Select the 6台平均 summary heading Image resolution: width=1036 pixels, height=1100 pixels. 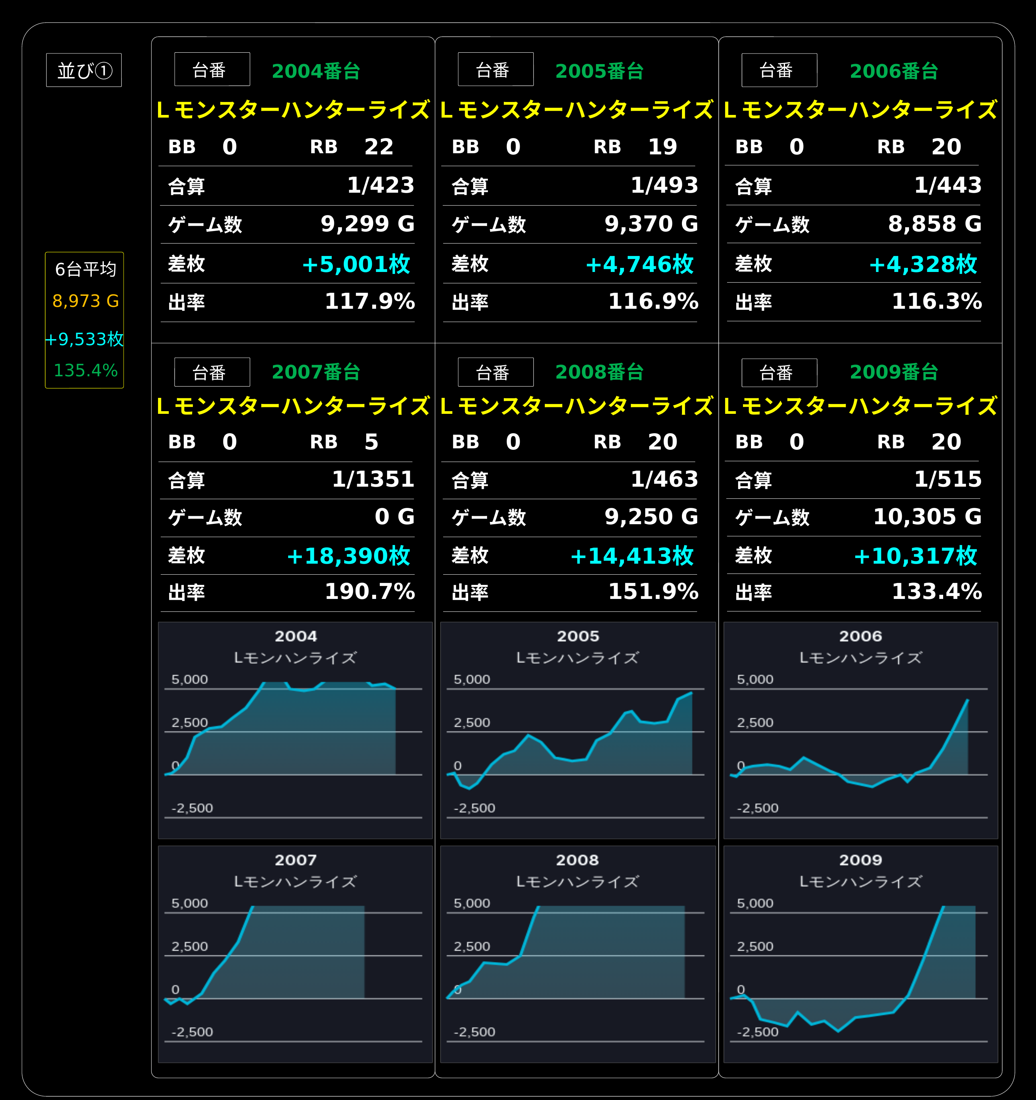coord(86,269)
